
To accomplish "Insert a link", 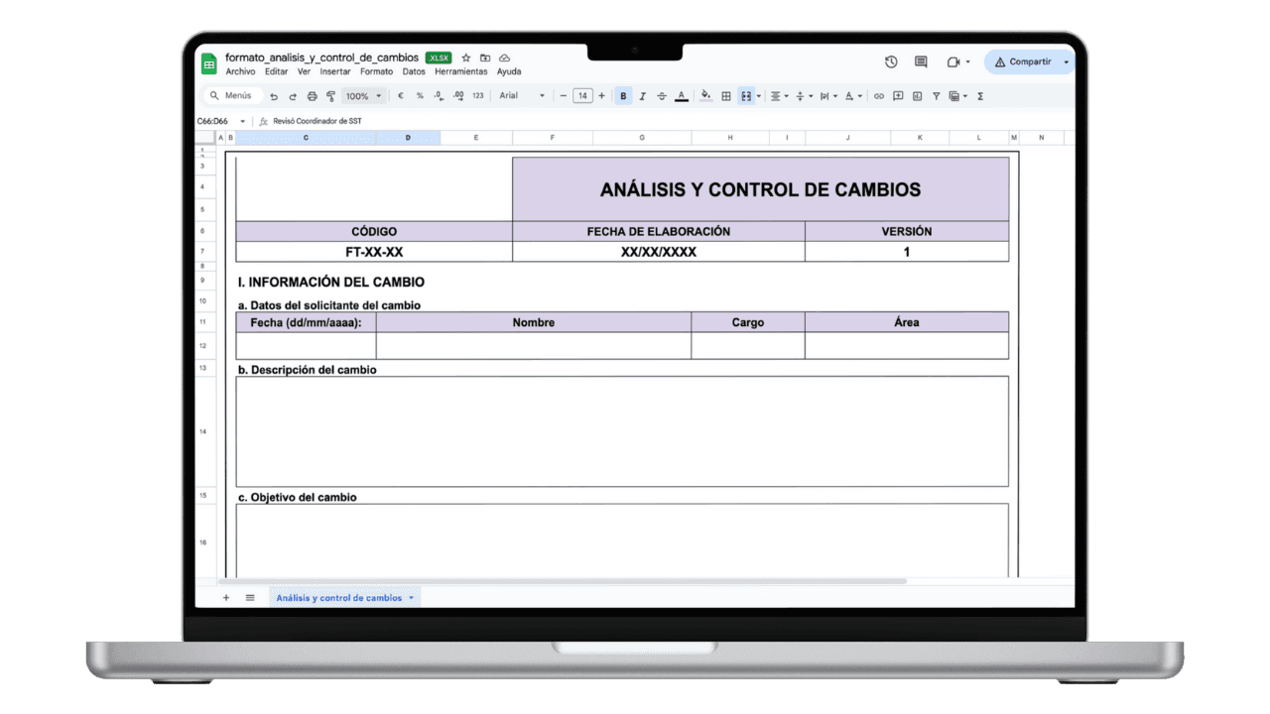I will coord(878,95).
